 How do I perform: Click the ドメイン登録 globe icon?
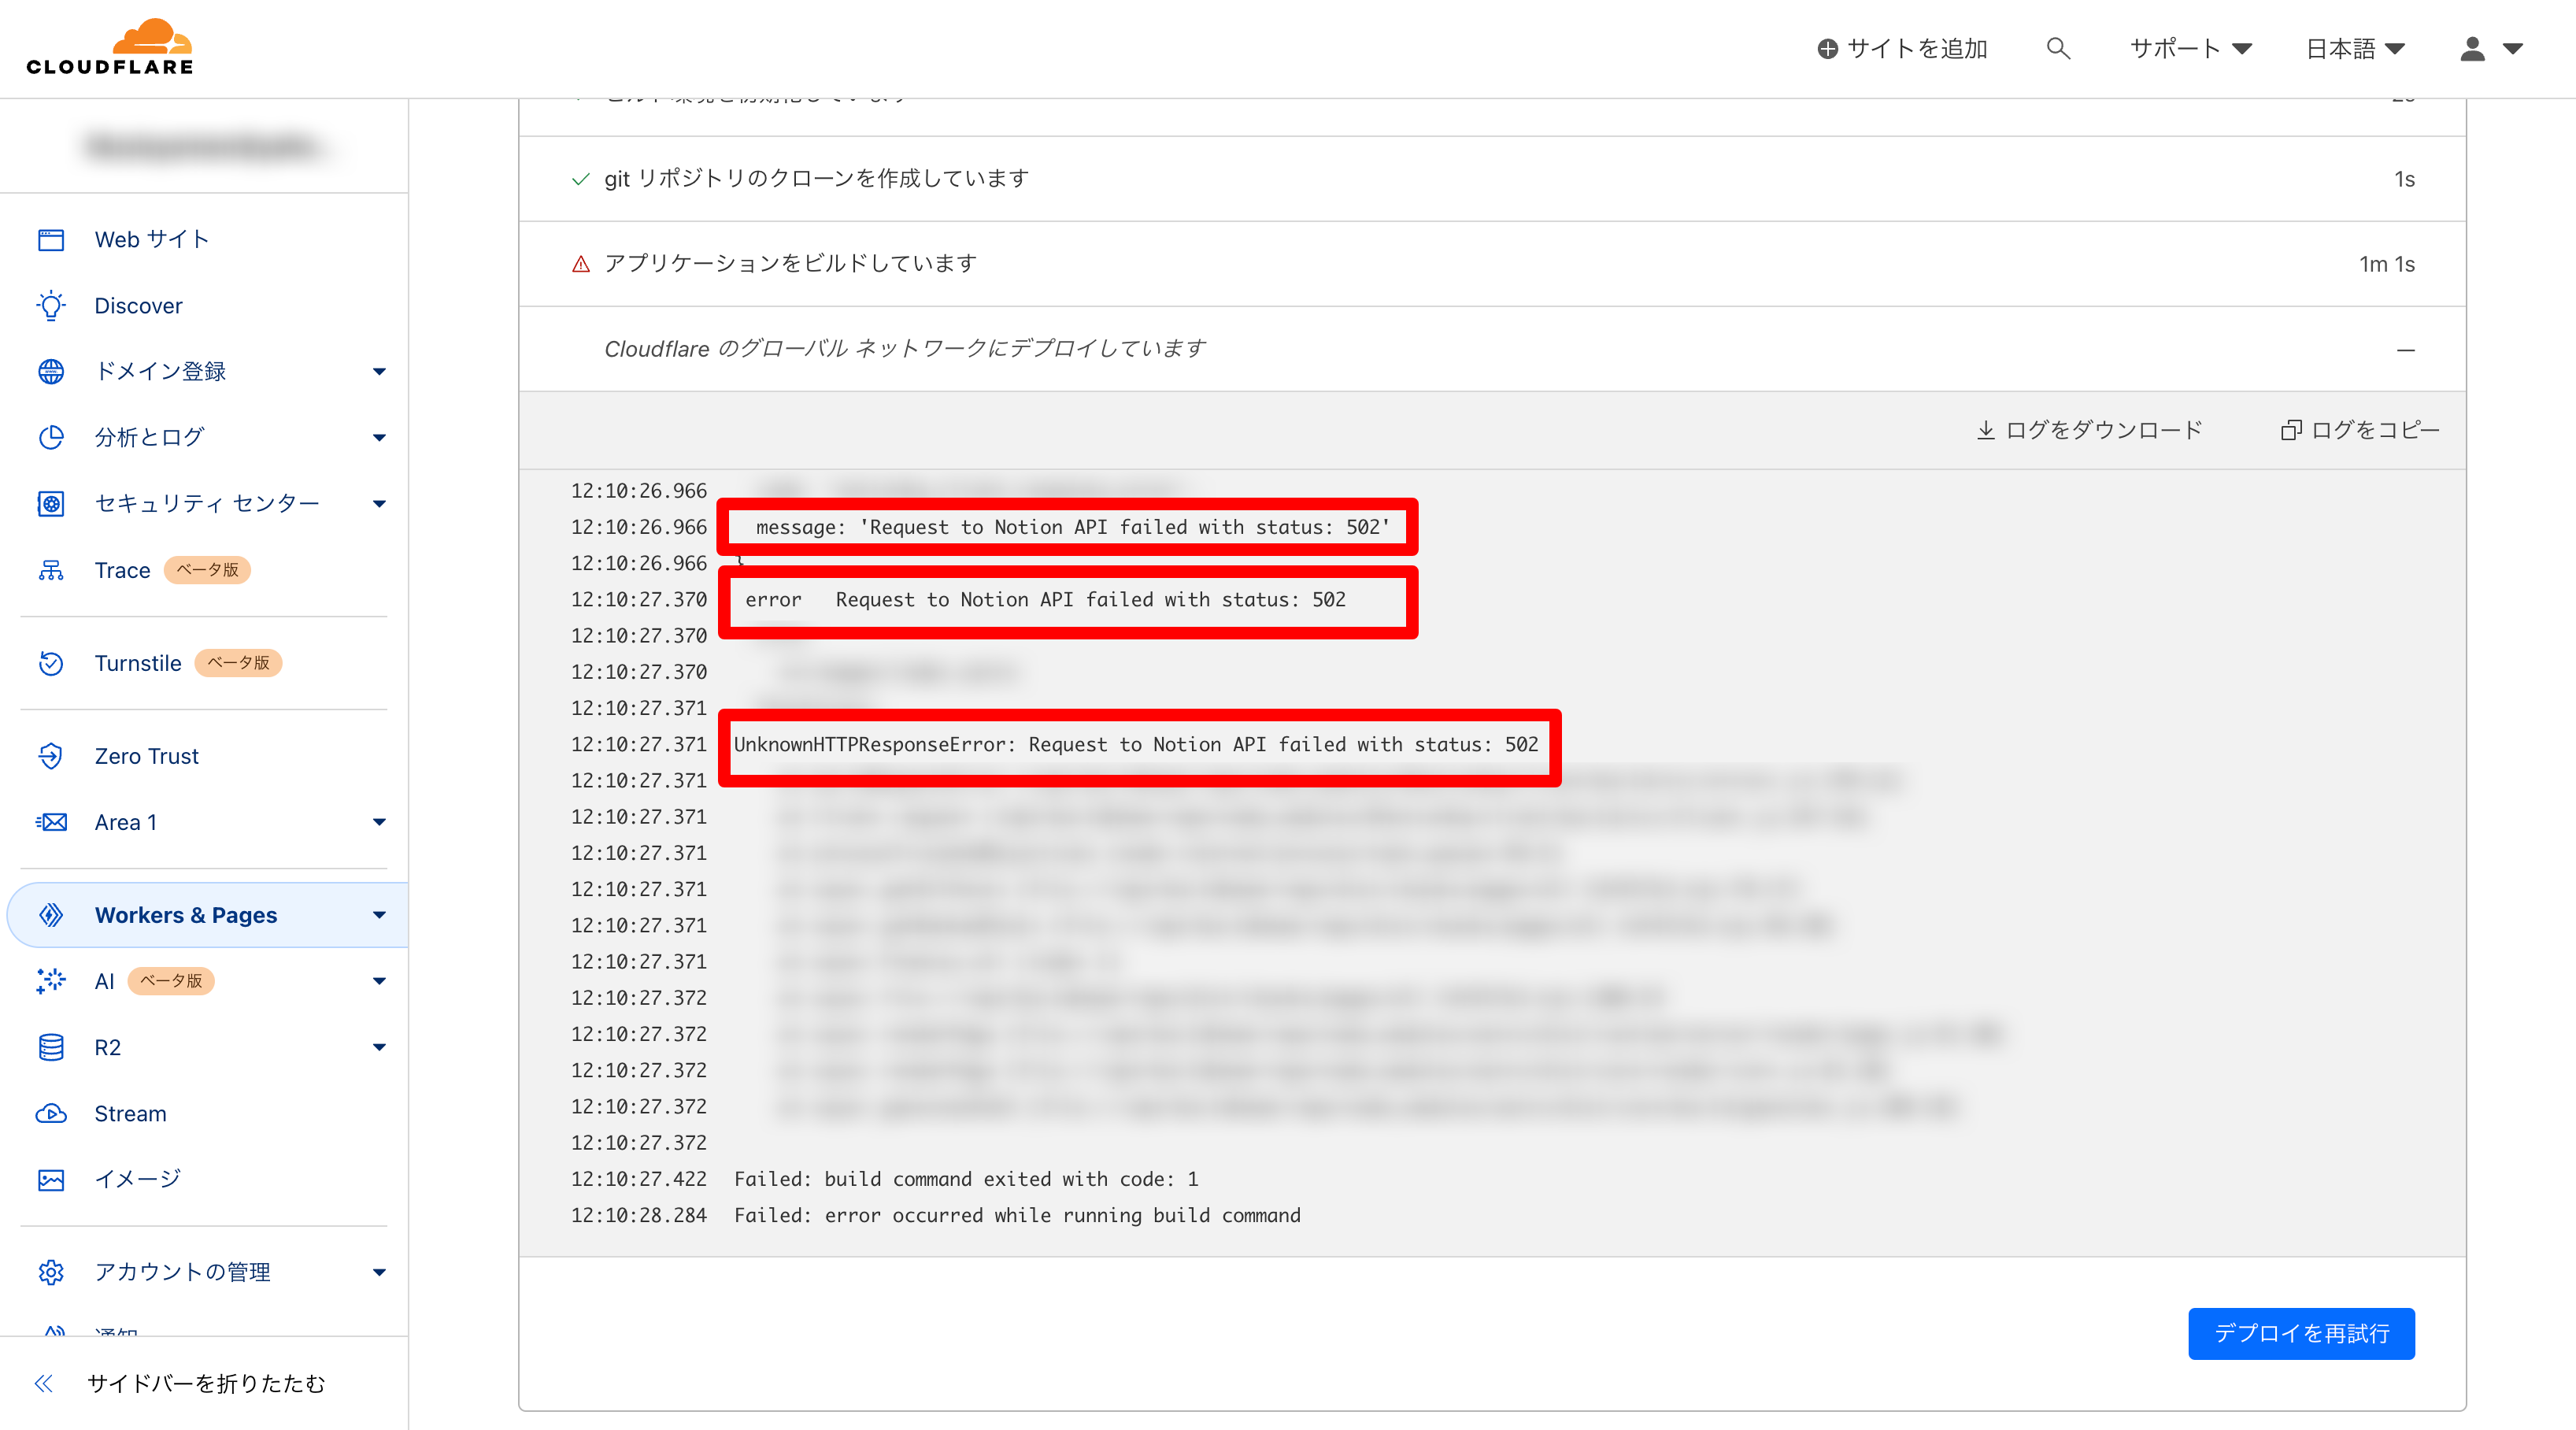51,371
